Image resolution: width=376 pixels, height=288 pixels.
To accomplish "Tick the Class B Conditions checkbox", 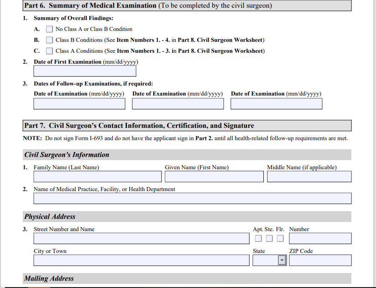I will coord(50,40).
